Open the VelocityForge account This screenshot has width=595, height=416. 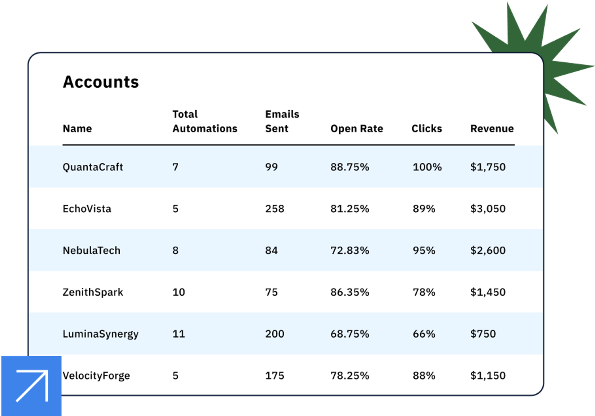(96, 376)
